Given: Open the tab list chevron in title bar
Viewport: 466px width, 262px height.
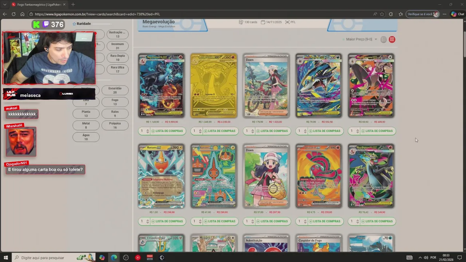Looking at the screenshot, I should 5,4.
